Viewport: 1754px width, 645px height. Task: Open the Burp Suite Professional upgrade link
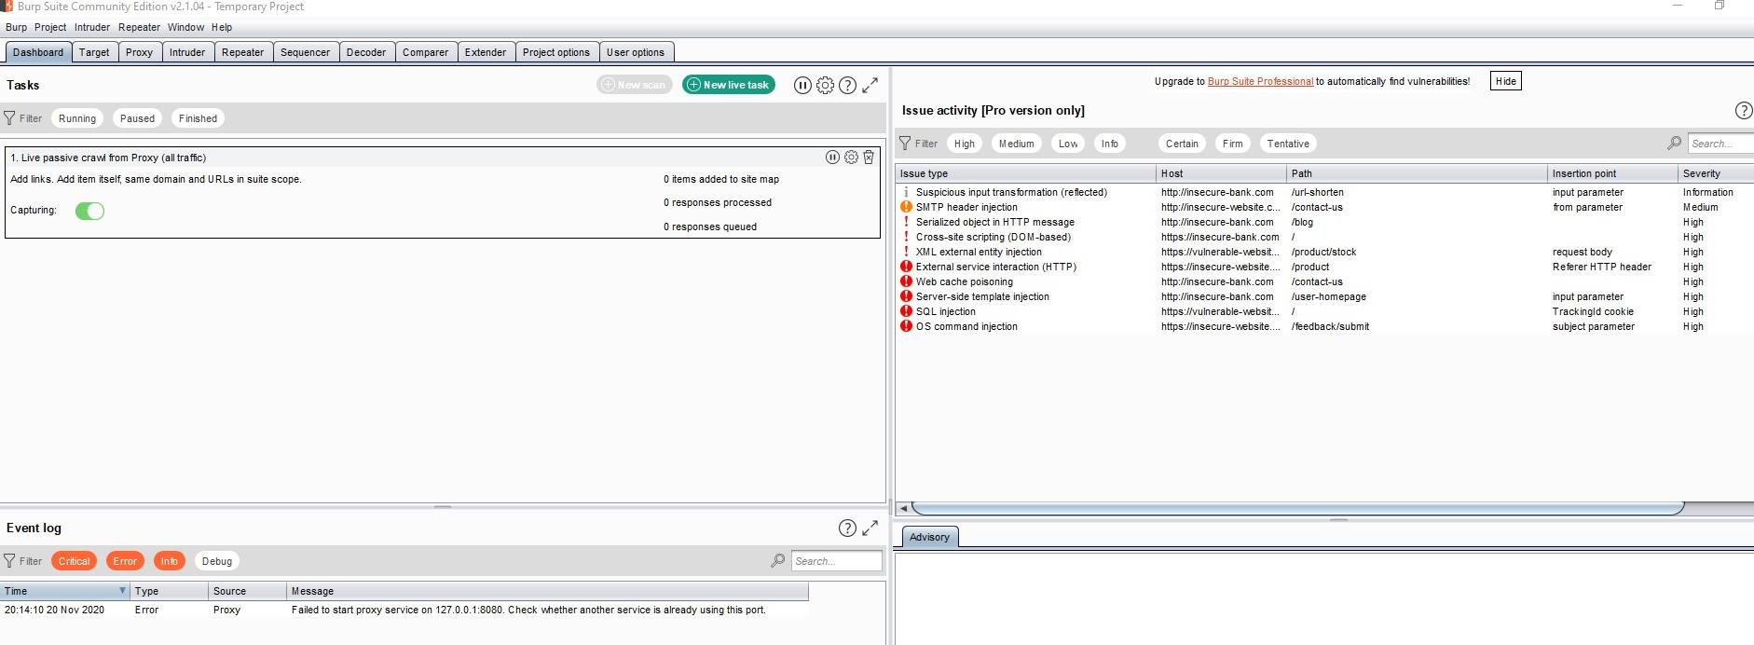click(1260, 81)
